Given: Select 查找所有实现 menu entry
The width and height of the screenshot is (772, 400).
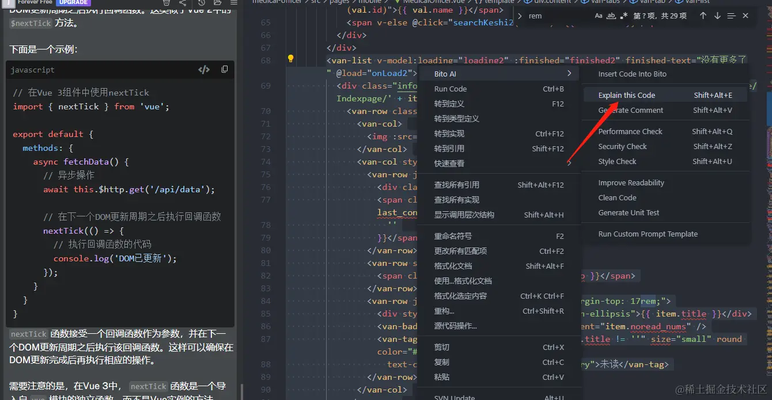Looking at the screenshot, I should click(x=499, y=200).
